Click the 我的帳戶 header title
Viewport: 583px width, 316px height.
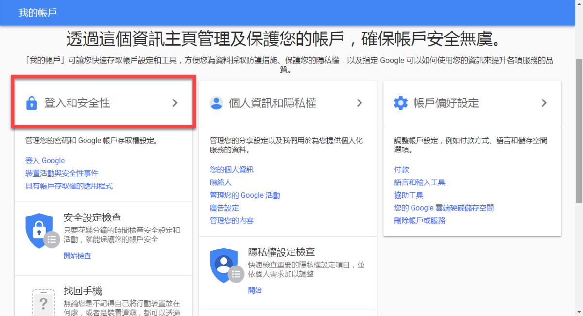pos(37,13)
